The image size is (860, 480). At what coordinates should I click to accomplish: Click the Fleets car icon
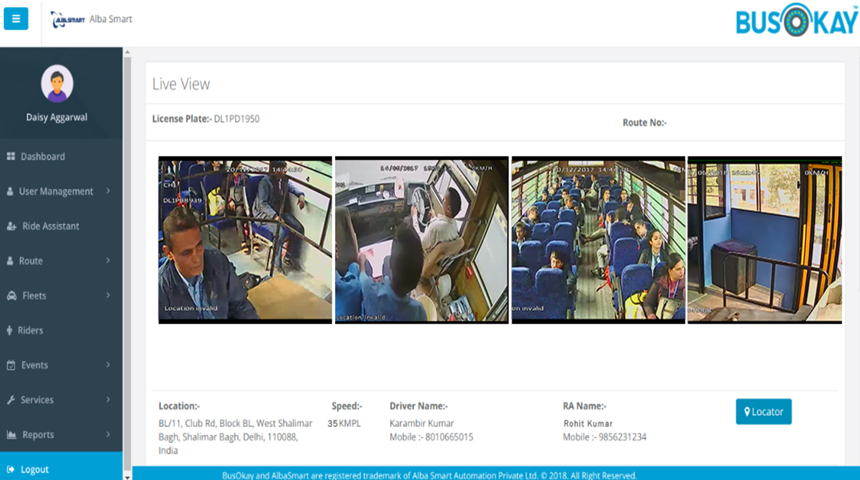point(11,296)
